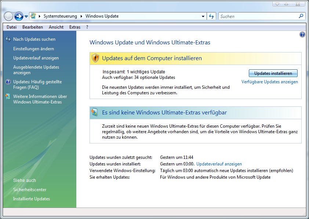
Task: Open the recent pages dropdown arrow
Action: 26,17
